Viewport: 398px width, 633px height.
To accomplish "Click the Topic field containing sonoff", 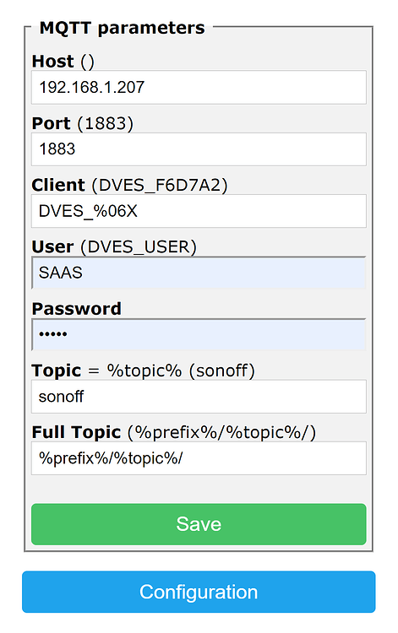I will coord(199,396).
